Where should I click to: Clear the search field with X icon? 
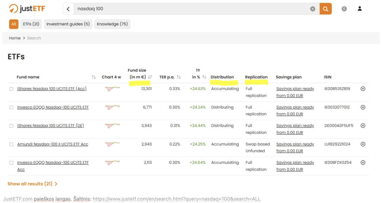tap(313, 9)
